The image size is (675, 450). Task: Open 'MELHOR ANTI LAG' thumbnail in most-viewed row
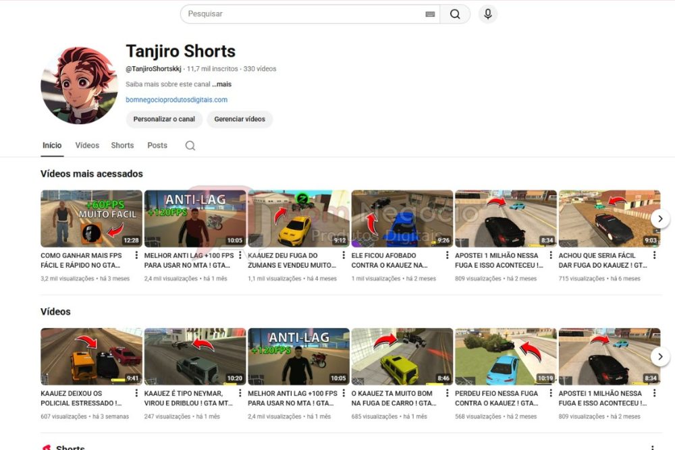coord(195,219)
